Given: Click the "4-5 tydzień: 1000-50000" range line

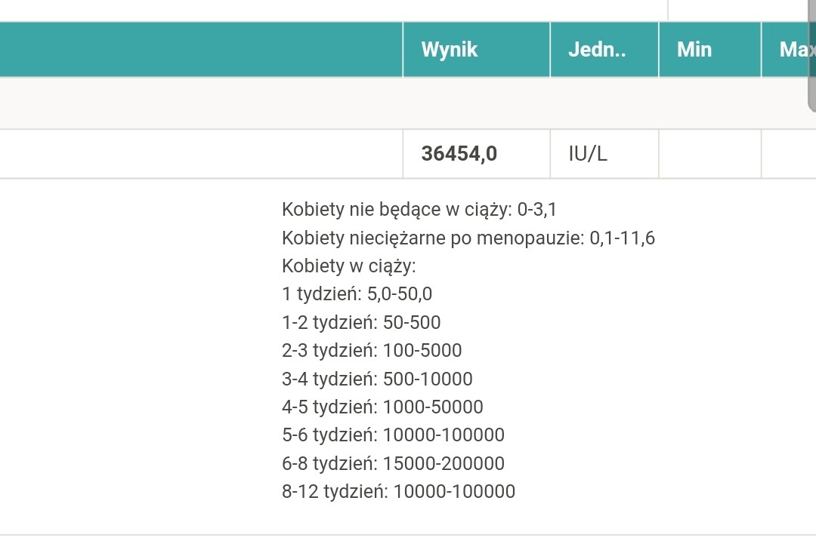Looking at the screenshot, I should pos(382,407).
